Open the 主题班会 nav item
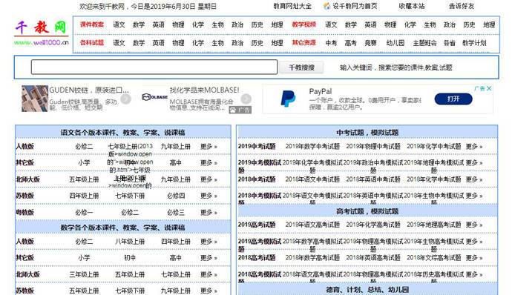This screenshot has width=512, height=295. pos(424,43)
